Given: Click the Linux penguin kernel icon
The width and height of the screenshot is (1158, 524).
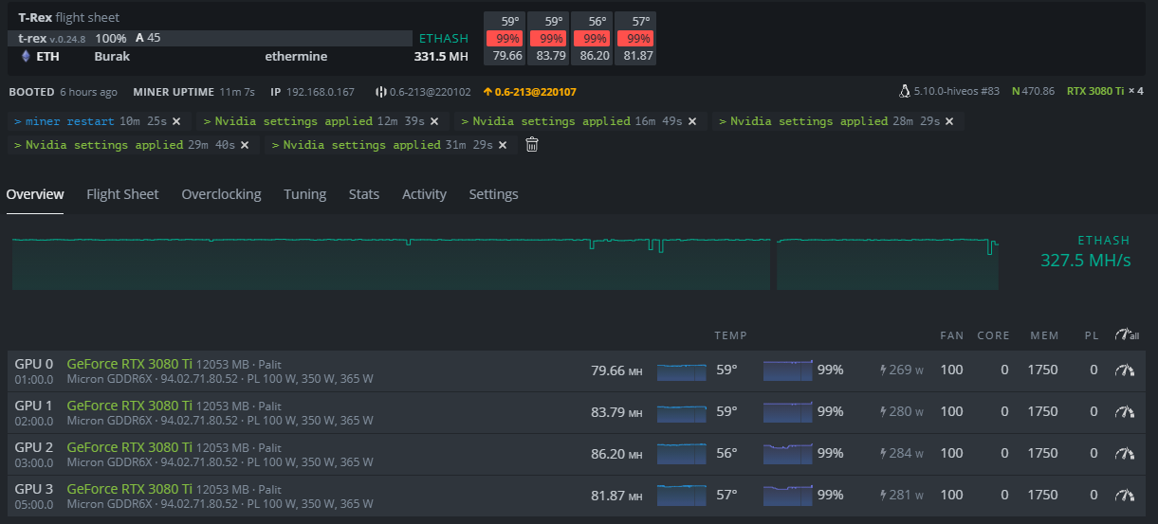Looking at the screenshot, I should click(905, 92).
